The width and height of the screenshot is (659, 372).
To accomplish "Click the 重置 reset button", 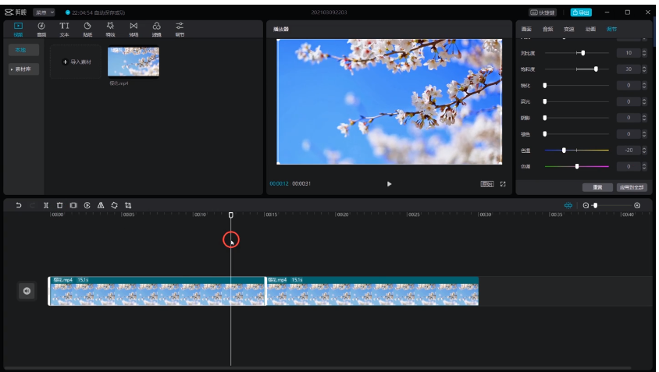I will [597, 187].
